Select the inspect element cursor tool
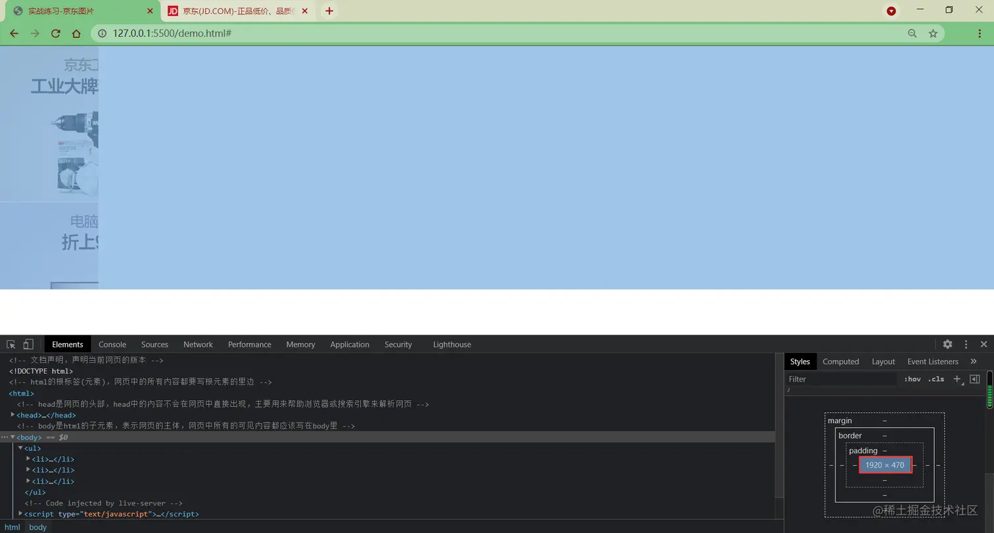This screenshot has width=994, height=533. [10, 344]
